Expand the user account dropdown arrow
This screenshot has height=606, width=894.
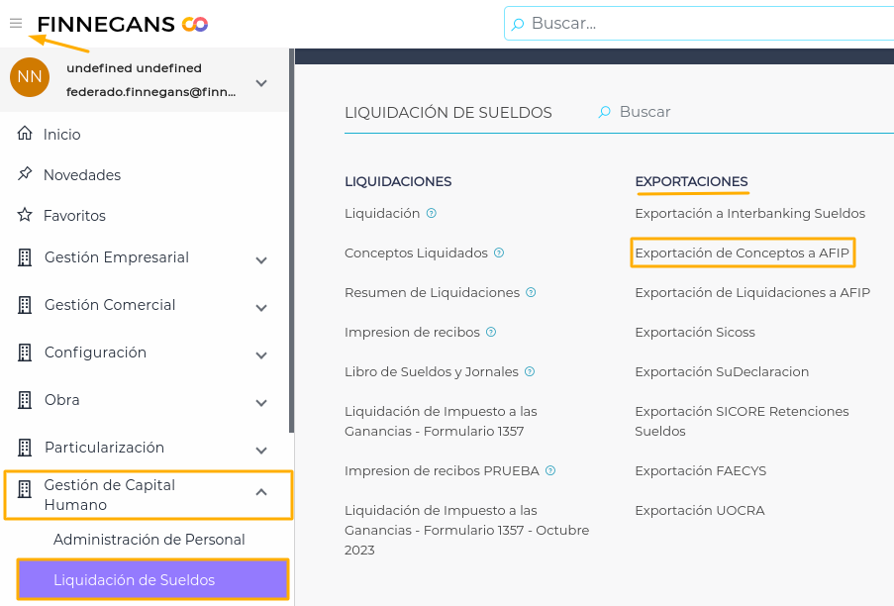coord(261,83)
